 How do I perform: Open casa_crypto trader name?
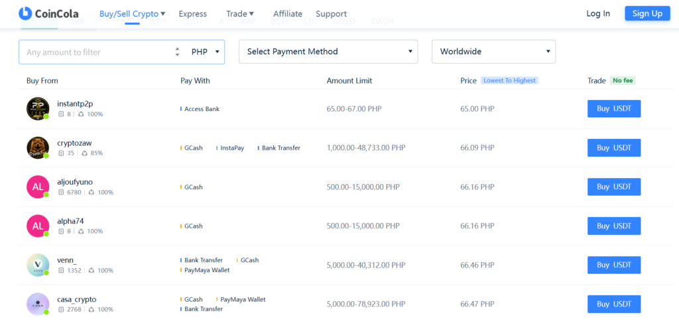(77, 299)
